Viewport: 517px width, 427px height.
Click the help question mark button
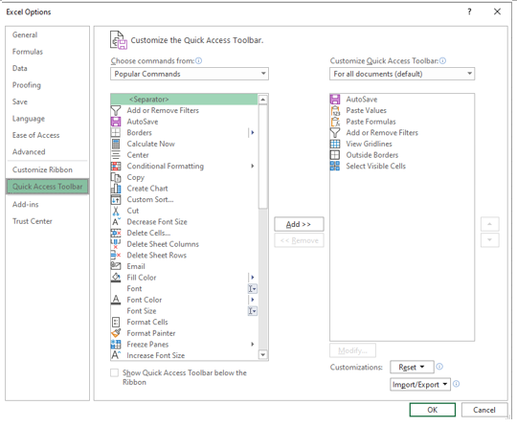[x=469, y=11]
